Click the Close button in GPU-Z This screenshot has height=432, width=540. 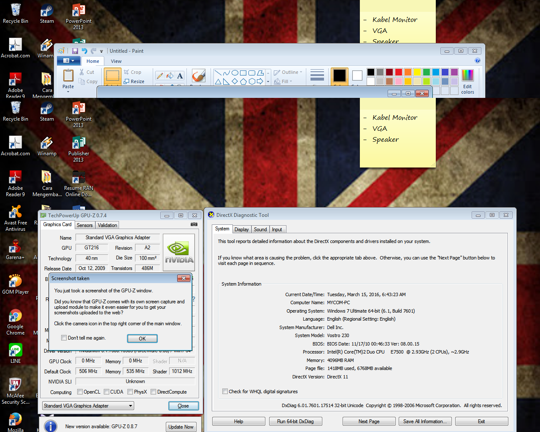[184, 406]
